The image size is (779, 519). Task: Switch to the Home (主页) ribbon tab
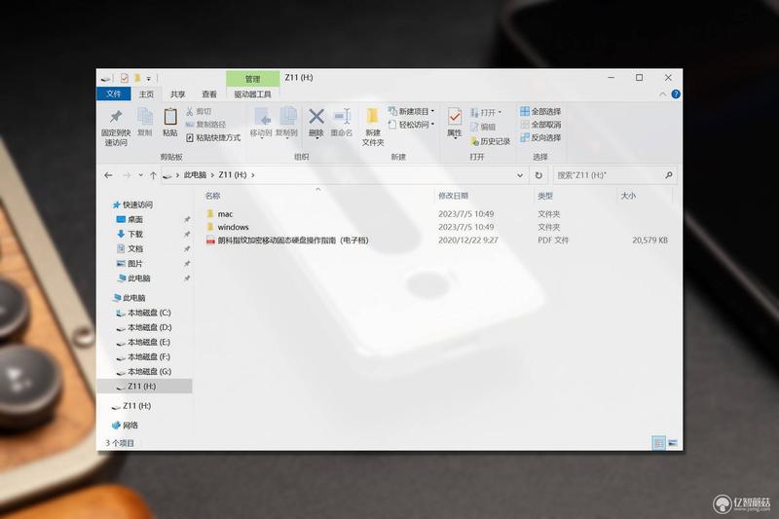click(146, 93)
